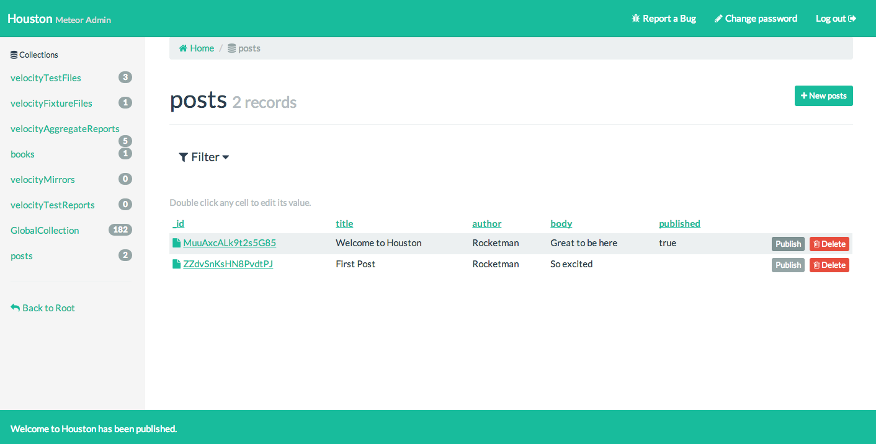This screenshot has height=444, width=876.
Task: Open the GlobalCollection collection
Action: pos(45,231)
